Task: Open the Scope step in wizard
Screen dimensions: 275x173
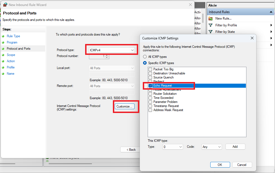Action: point(11,55)
